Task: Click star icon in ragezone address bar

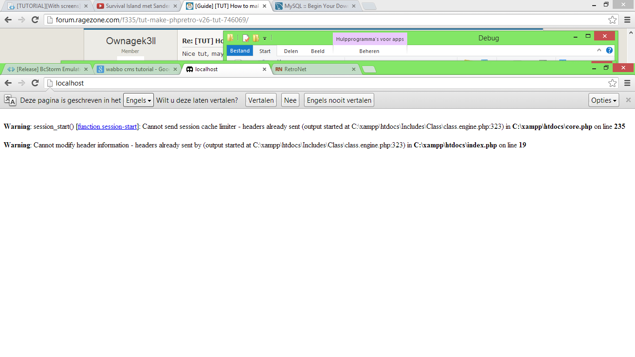Action: 612,20
